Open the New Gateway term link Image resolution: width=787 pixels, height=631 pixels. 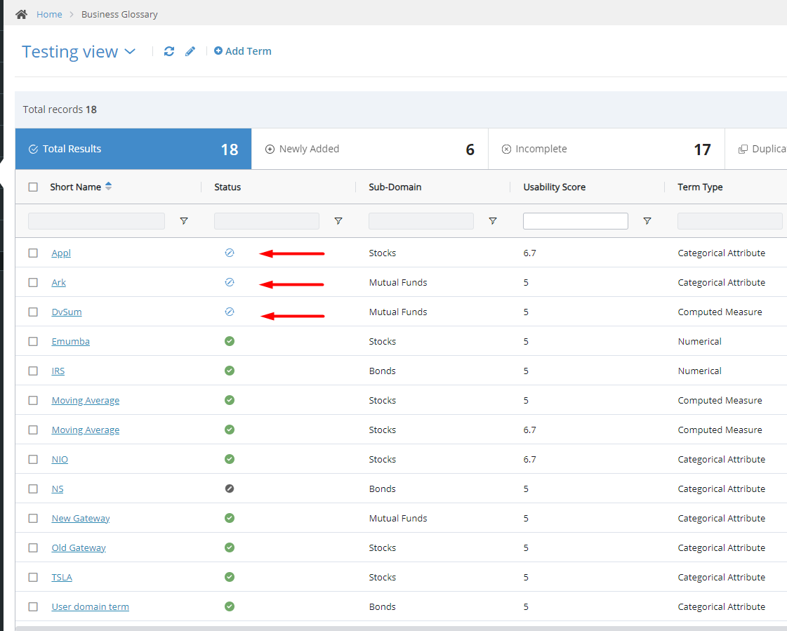click(81, 518)
